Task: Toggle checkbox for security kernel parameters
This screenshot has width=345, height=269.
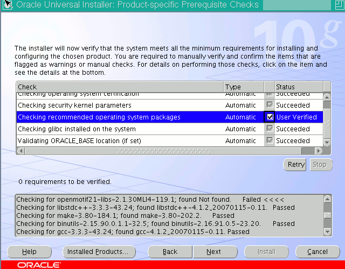Action: tap(270, 105)
